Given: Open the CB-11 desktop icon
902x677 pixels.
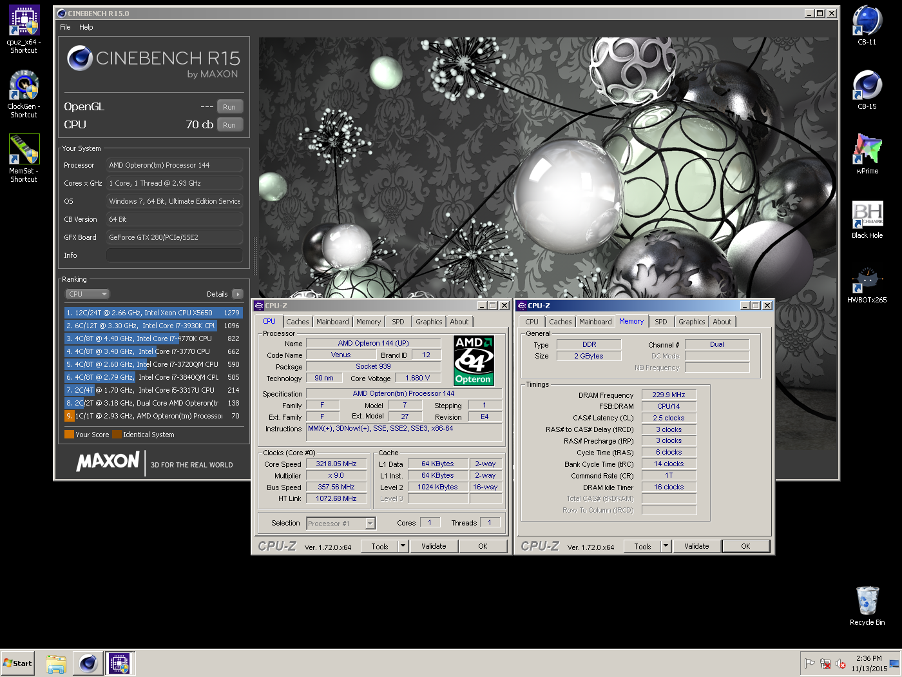Looking at the screenshot, I should click(867, 26).
